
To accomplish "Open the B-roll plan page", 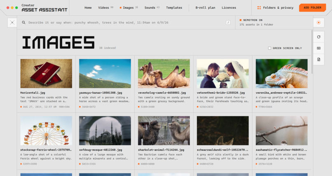I will pos(205,7).
